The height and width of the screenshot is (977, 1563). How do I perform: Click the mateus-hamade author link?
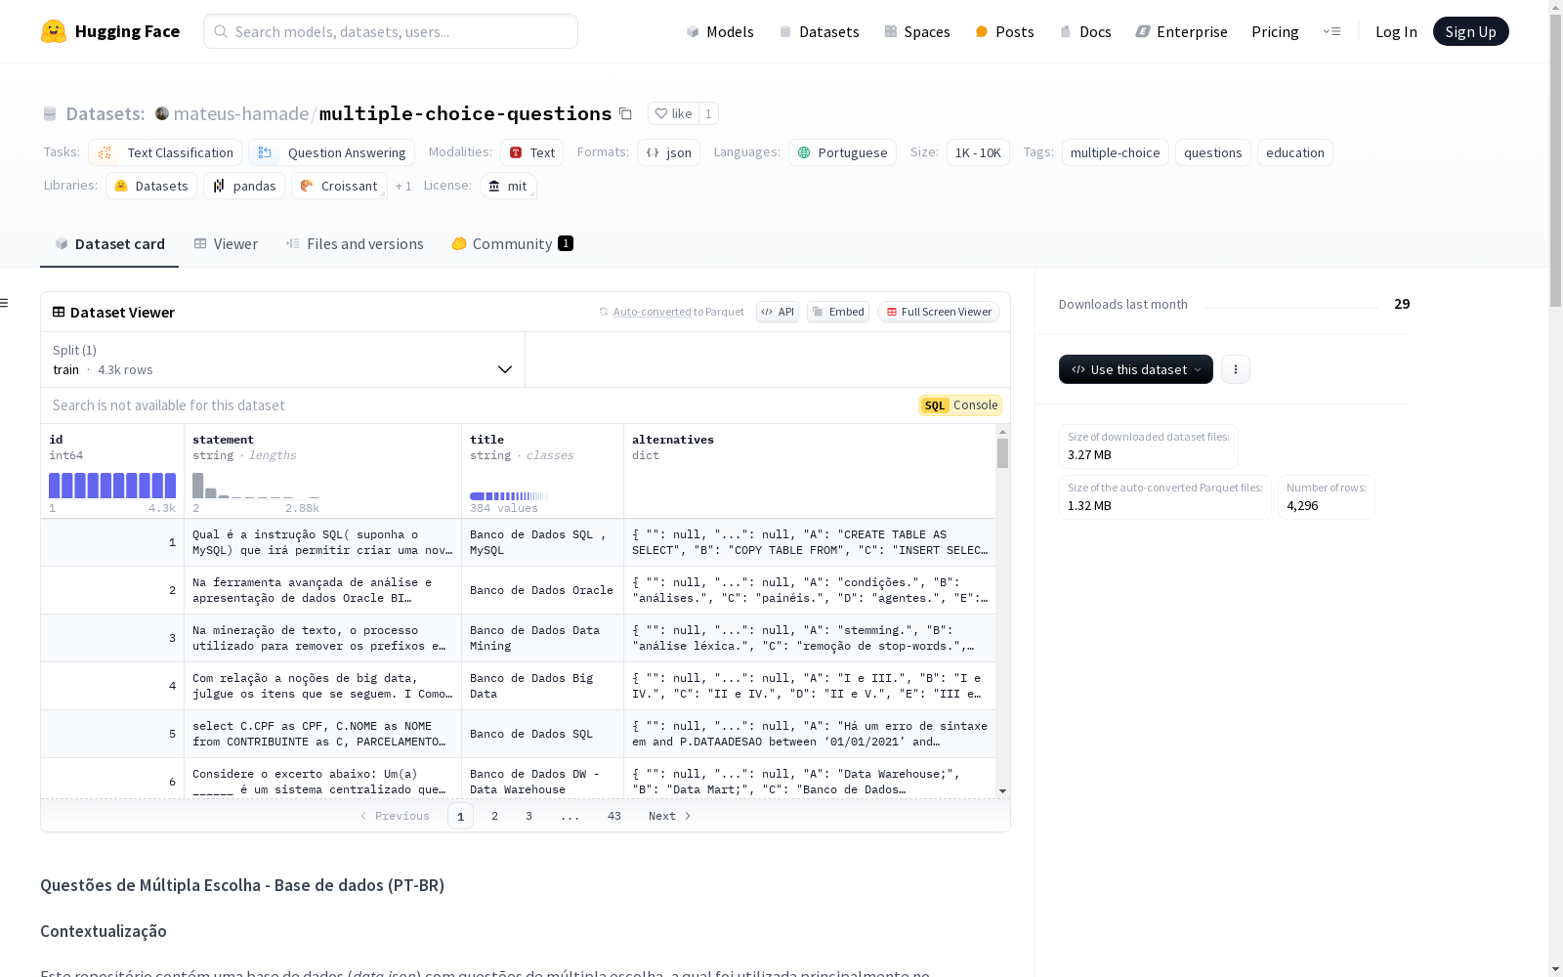click(x=240, y=113)
